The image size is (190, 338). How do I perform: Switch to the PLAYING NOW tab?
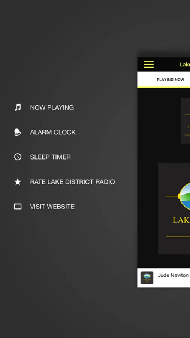click(170, 80)
